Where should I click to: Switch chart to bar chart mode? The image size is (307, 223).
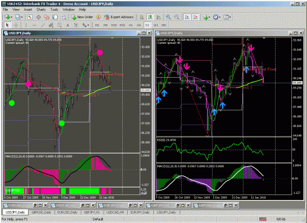coord(142,17)
